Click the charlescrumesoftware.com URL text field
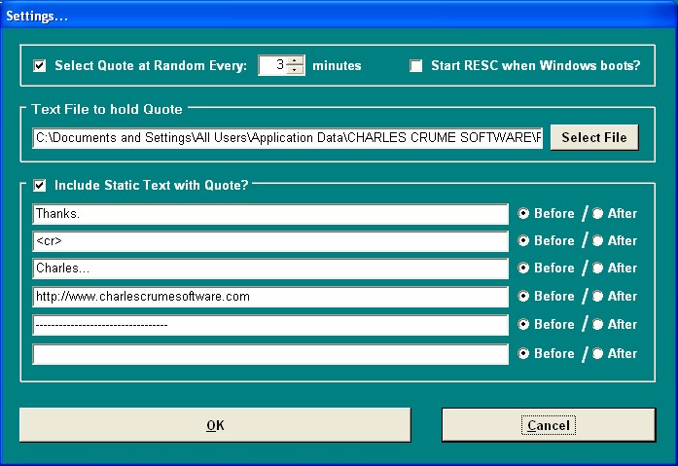The height and width of the screenshot is (466, 678). pyautogui.click(x=269, y=297)
